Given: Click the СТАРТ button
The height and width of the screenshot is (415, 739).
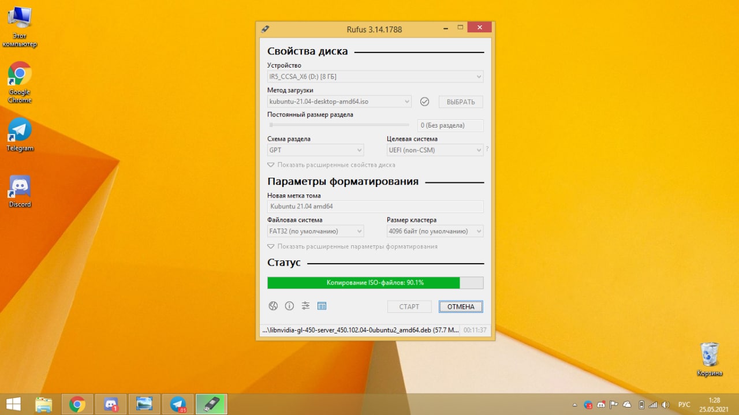Looking at the screenshot, I should click(409, 306).
